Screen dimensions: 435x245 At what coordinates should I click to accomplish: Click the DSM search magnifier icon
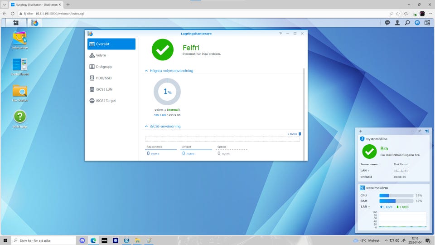point(407,22)
